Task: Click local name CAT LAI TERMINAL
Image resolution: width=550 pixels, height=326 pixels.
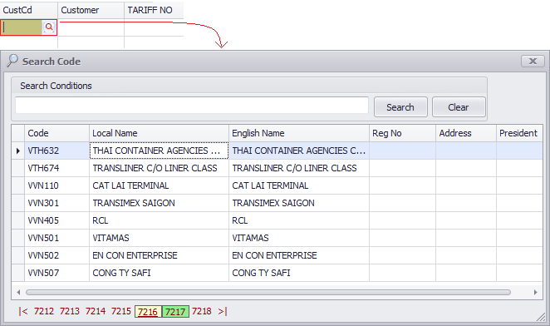Action: (159, 185)
